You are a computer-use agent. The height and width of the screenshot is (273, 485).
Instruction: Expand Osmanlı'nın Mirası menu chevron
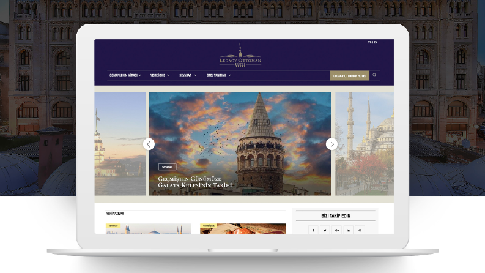140,75
